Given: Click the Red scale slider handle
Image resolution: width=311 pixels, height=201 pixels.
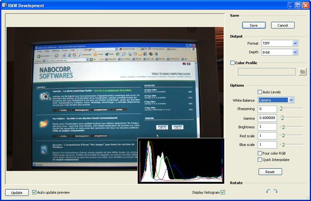Looking at the screenshot, I should click(x=283, y=135).
